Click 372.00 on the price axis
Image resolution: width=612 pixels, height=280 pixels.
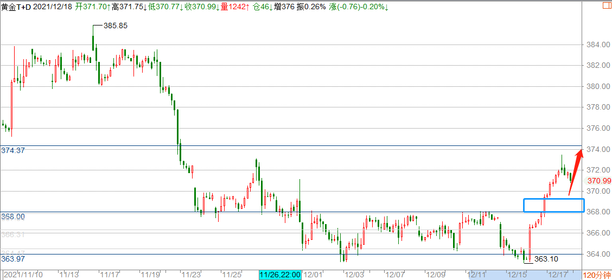click(599, 170)
